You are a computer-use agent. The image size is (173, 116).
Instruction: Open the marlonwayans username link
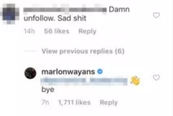coord(68,72)
